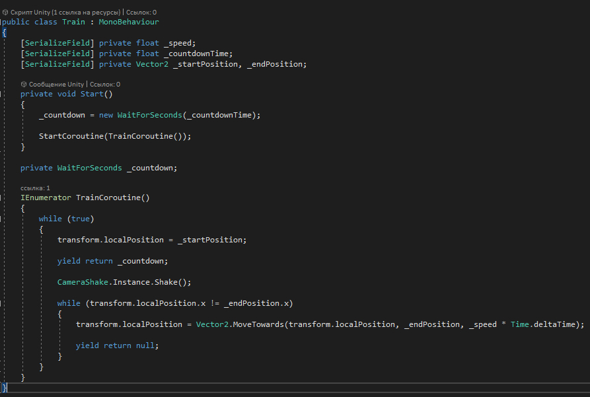Image resolution: width=590 pixels, height=397 pixels.
Task: Show 'Ссылок: 0' references for the Start method
Action: (105, 84)
